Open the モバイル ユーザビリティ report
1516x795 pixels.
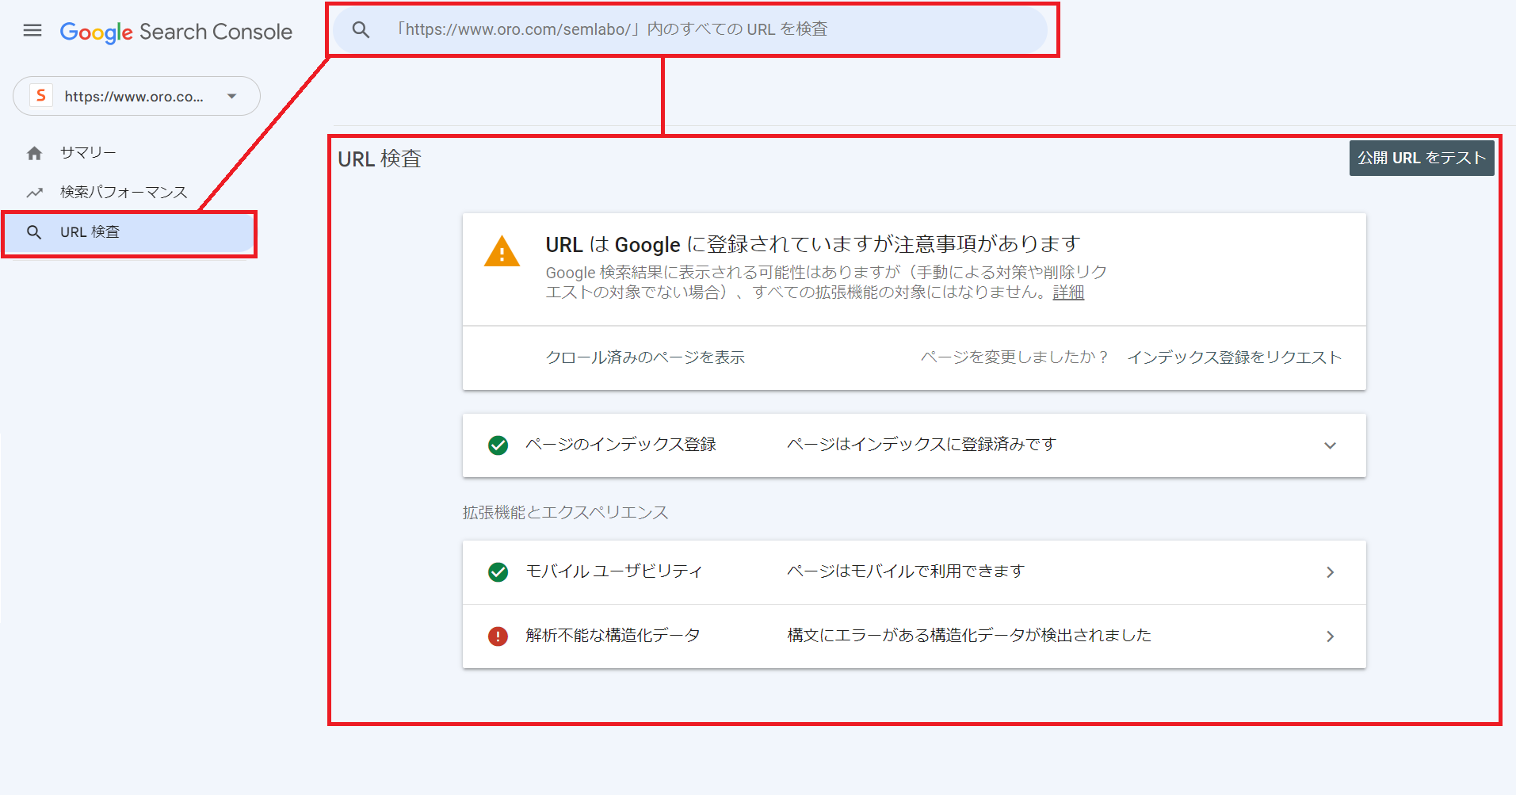tap(1331, 571)
